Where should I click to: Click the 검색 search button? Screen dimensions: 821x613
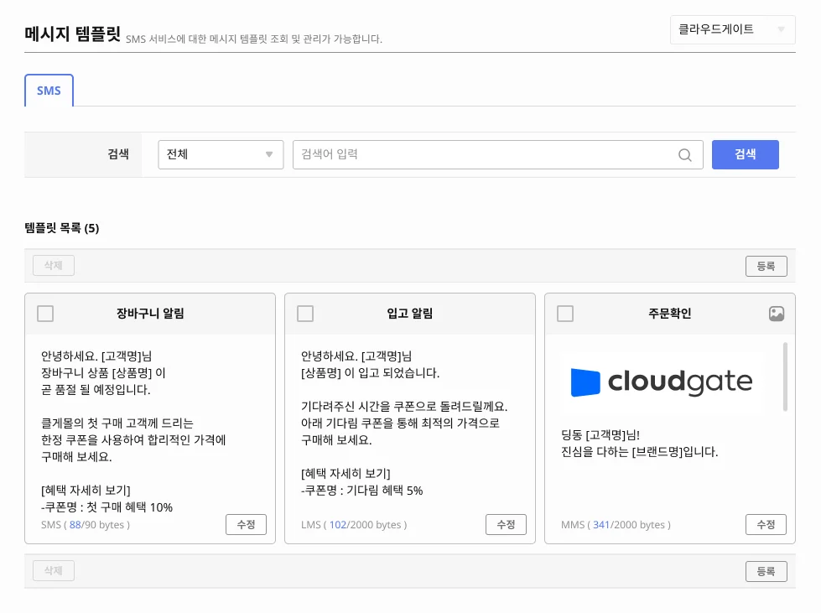745,154
